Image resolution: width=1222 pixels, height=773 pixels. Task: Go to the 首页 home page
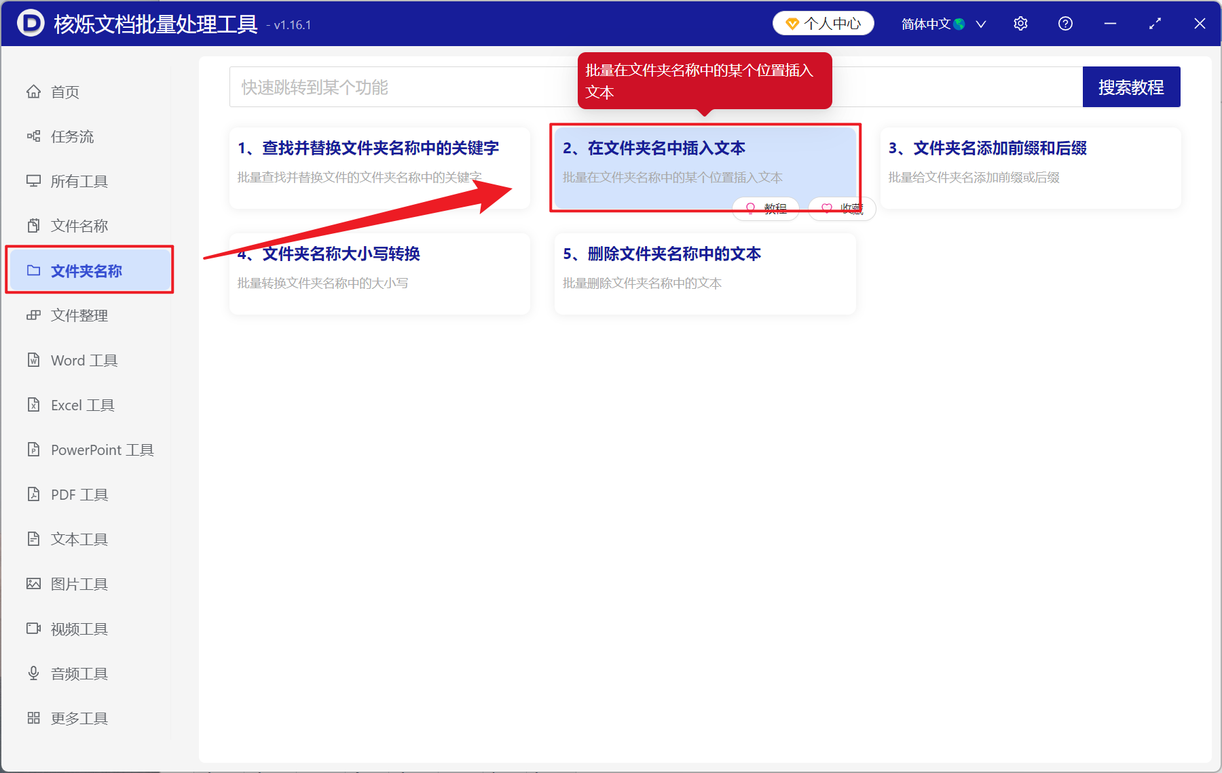click(64, 92)
